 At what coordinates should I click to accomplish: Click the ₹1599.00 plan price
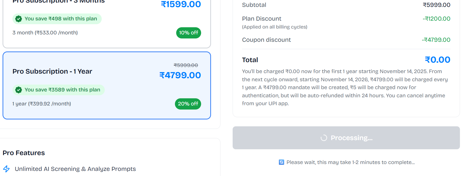pyautogui.click(x=181, y=4)
